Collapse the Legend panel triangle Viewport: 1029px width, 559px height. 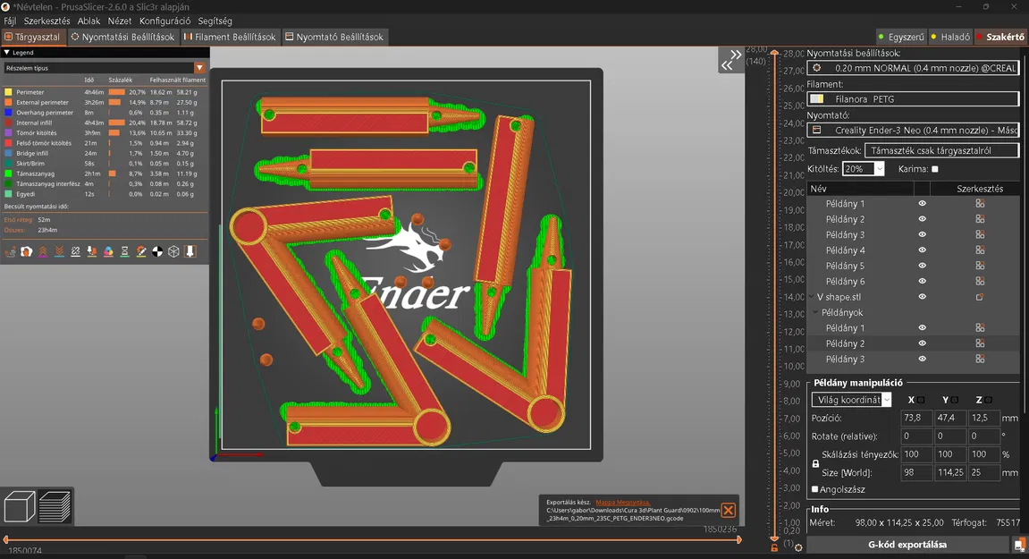pyautogui.click(x=6, y=53)
